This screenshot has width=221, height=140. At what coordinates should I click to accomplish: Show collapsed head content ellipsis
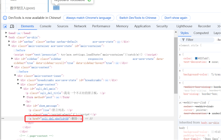(x=19, y=33)
